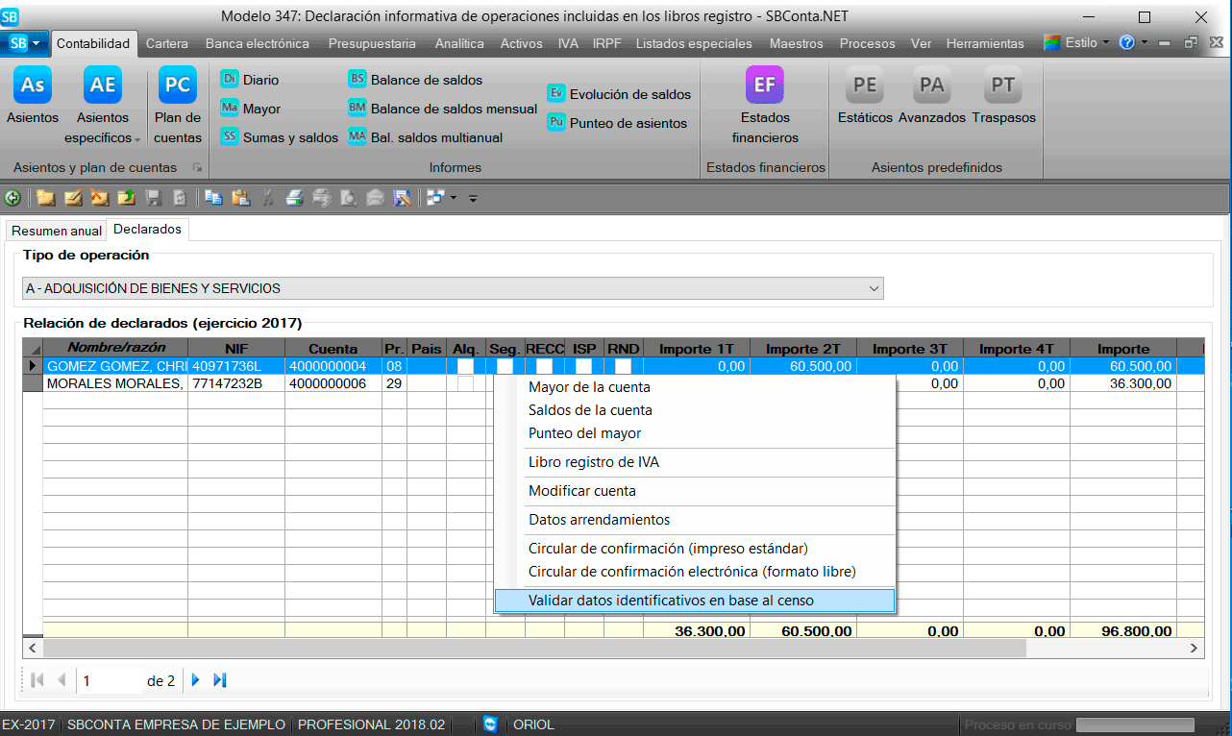Click the printer icon in toolbar
This screenshot has height=736, width=1232.
295,198
